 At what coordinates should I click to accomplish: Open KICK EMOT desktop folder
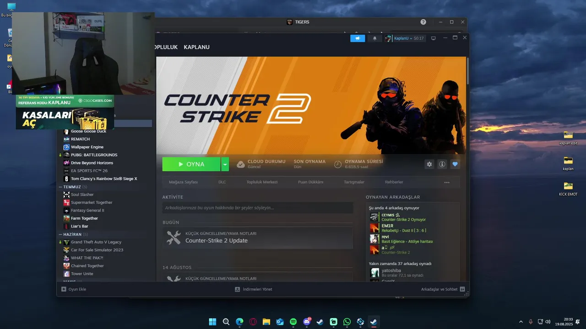(x=568, y=188)
